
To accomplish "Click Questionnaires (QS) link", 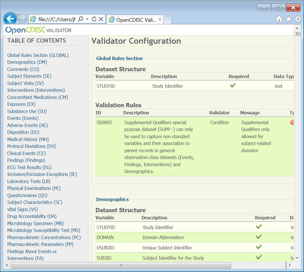I will pyautogui.click(x=27, y=195).
